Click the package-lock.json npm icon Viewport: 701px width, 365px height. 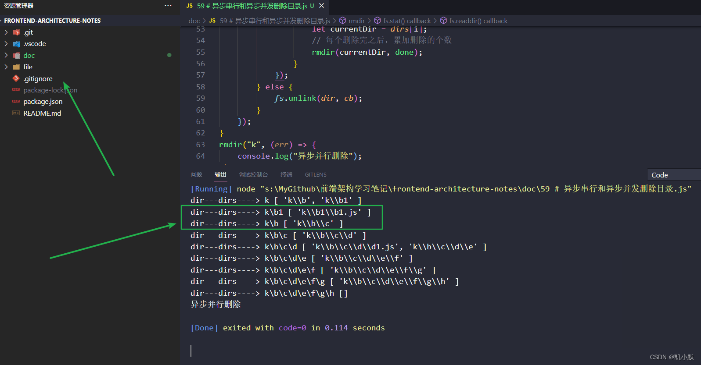16,90
